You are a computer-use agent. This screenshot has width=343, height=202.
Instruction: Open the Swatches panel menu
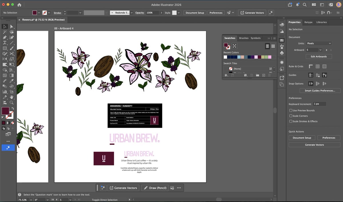[x=274, y=38]
